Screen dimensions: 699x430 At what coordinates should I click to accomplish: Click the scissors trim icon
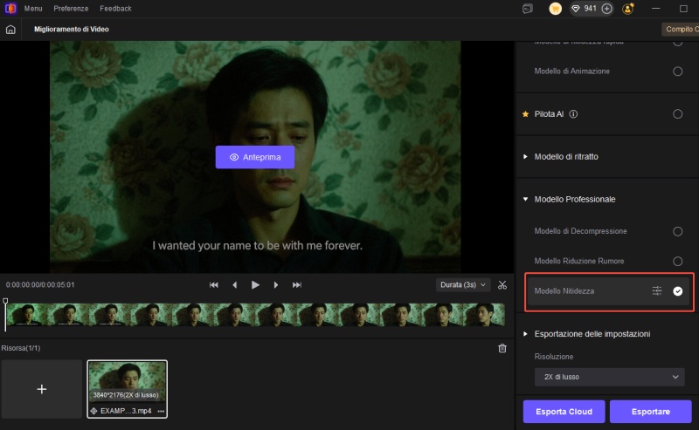[502, 284]
